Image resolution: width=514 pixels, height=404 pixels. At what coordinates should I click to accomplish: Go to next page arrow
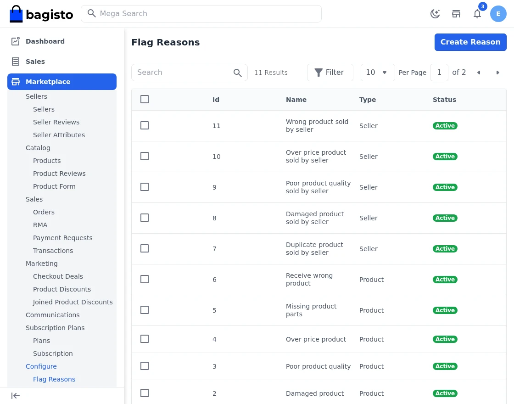497,73
